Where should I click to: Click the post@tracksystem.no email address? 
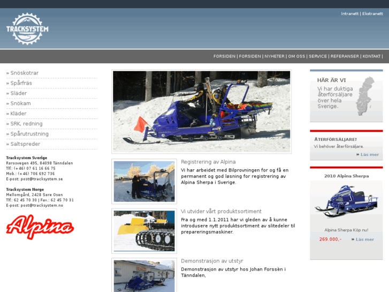pos(42,205)
